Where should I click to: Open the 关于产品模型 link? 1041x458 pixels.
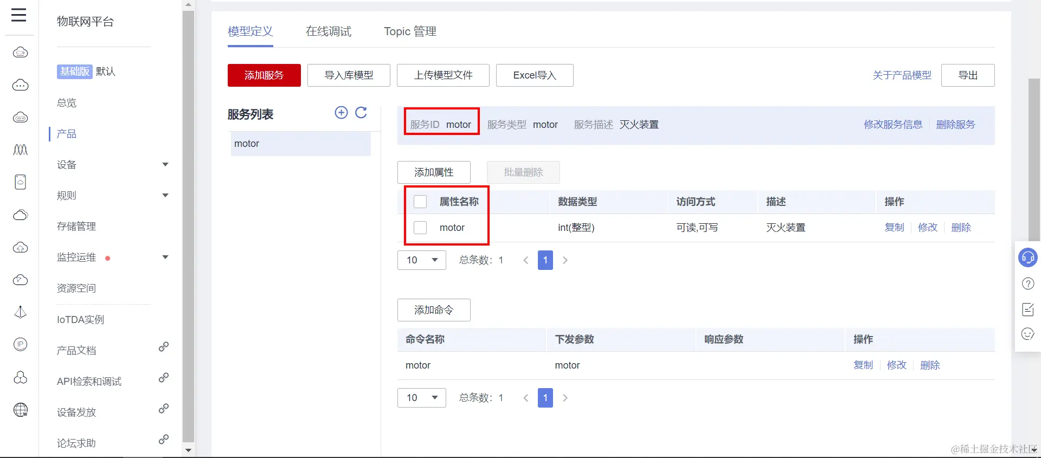(x=902, y=75)
